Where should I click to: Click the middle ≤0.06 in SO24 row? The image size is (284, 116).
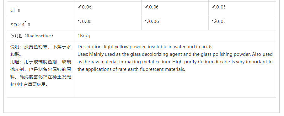152,21
